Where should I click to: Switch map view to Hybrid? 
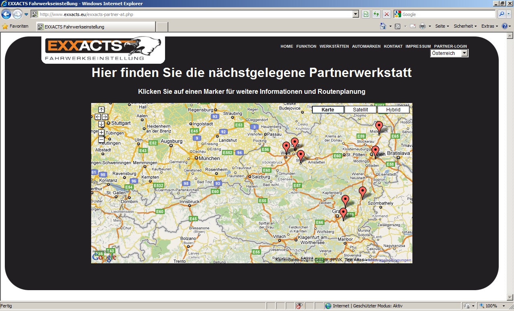point(393,110)
